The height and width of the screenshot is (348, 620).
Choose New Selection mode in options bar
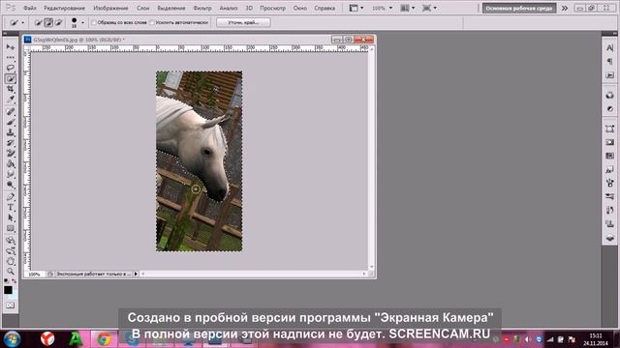click(x=38, y=23)
